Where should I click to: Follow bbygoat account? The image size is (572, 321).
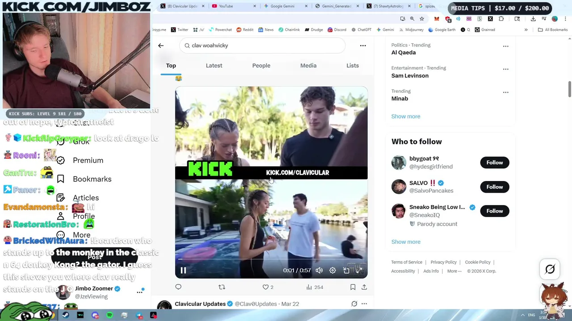pyautogui.click(x=495, y=163)
